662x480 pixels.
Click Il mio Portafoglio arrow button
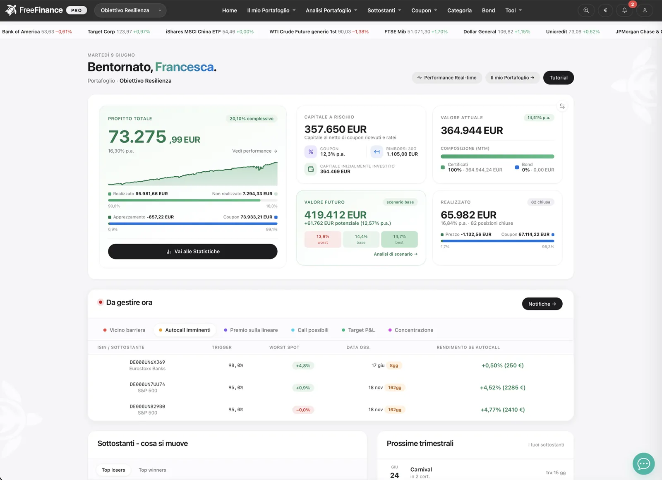pyautogui.click(x=513, y=78)
